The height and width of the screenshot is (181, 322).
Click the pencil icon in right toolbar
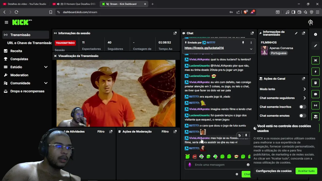315,46
